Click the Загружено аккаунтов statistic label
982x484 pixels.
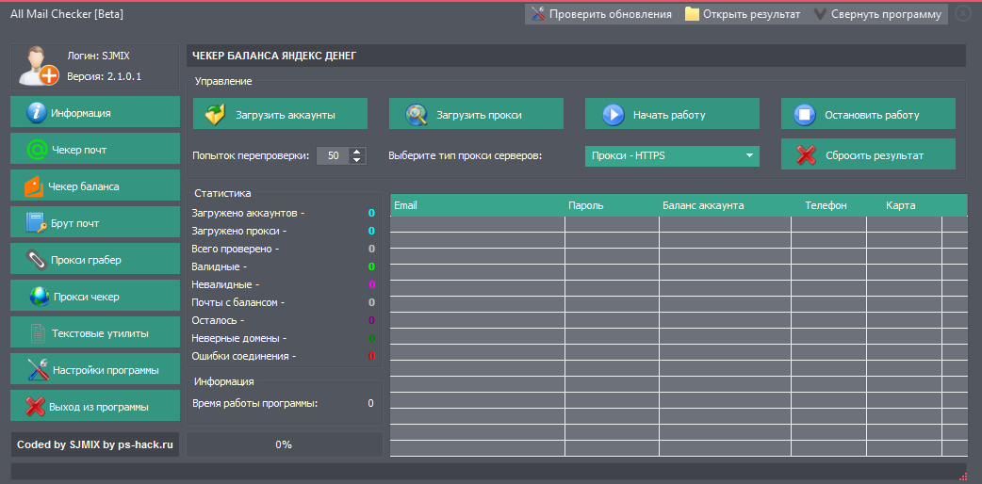pos(248,213)
